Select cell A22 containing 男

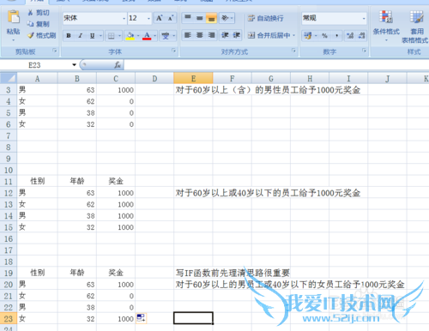pyautogui.click(x=38, y=307)
